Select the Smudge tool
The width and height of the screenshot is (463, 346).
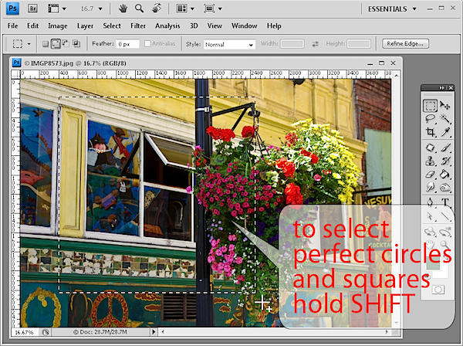tap(430, 187)
